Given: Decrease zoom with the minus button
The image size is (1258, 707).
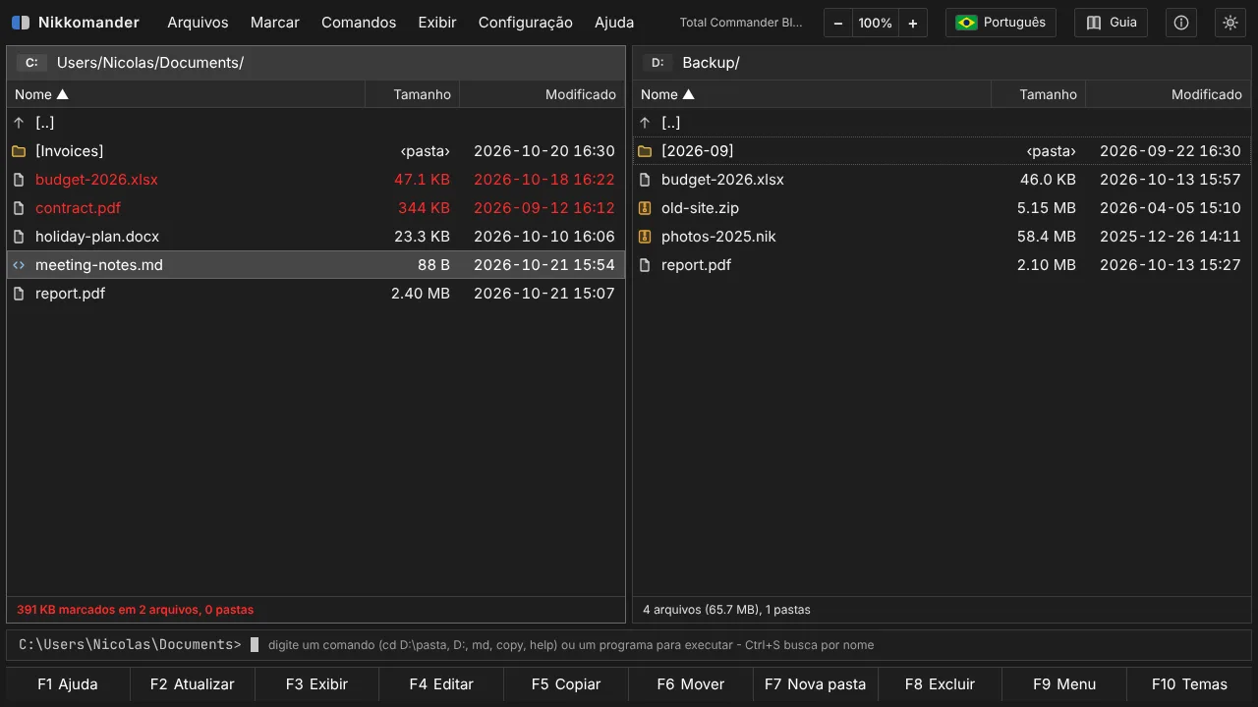Looking at the screenshot, I should [837, 23].
